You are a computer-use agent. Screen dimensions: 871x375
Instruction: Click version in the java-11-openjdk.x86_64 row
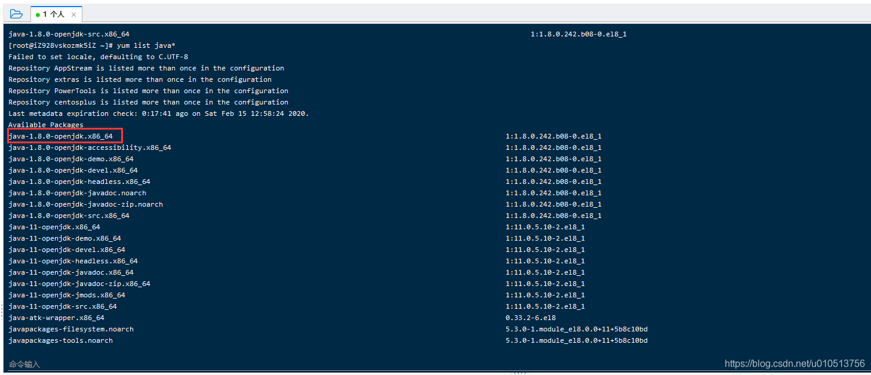pyautogui.click(x=545, y=227)
